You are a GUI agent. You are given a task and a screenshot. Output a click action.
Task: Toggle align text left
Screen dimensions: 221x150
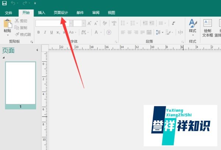(123, 33)
